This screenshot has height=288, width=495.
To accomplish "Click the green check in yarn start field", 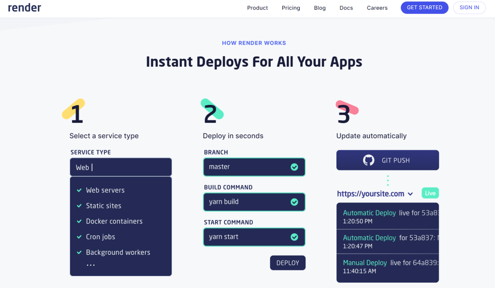I will click(x=294, y=237).
